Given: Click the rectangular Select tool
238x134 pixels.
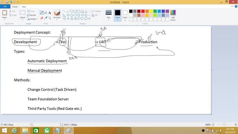Looking at the screenshot, I should coord(22,13).
